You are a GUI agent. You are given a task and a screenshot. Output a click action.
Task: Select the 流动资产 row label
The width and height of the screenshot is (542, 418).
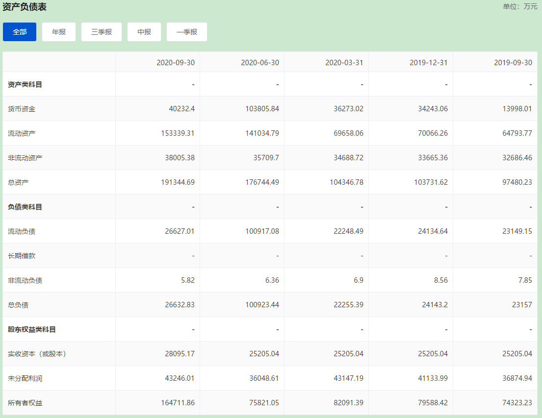(x=22, y=133)
